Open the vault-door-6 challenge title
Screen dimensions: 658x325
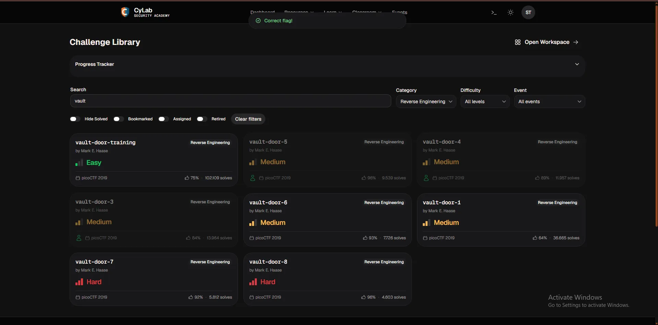coord(268,203)
